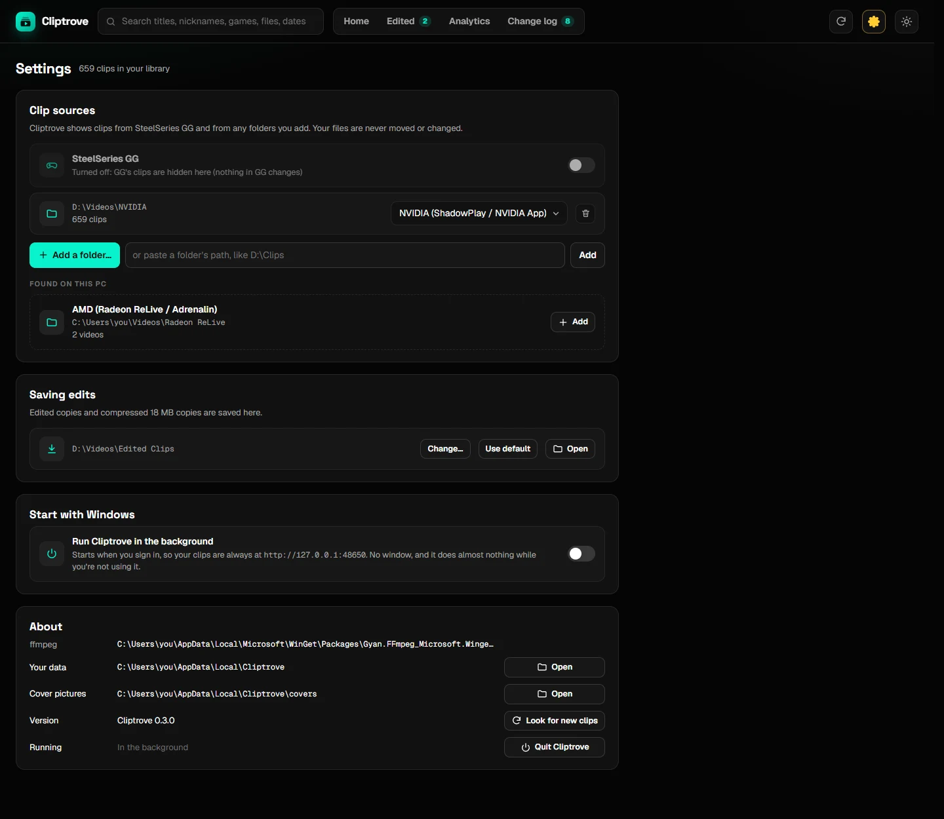Toggle the light/dark theme sun icon
944x819 pixels.
tap(907, 22)
